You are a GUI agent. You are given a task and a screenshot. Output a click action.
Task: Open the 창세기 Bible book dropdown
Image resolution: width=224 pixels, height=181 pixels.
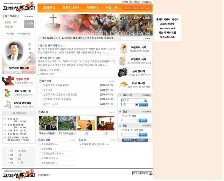coord(134,100)
